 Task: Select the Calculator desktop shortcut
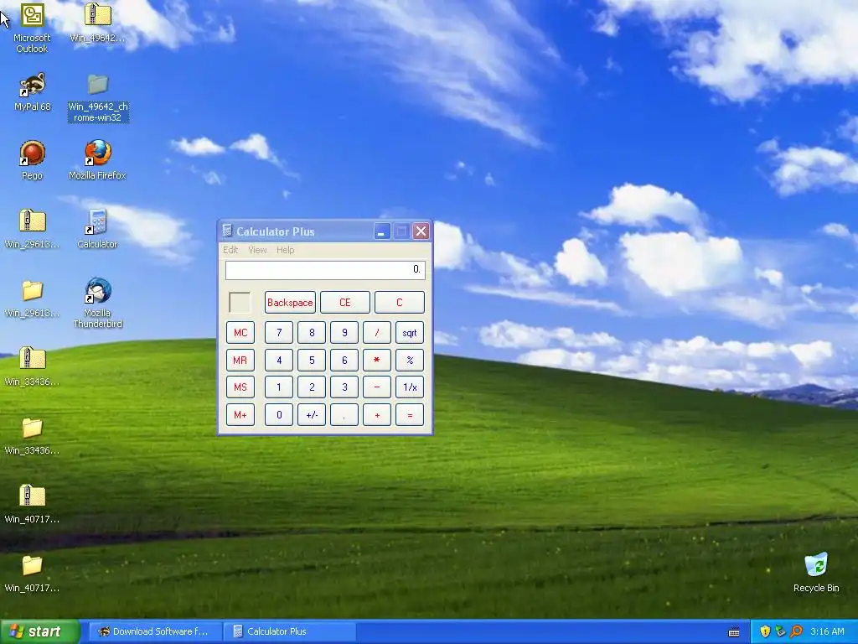(x=97, y=229)
